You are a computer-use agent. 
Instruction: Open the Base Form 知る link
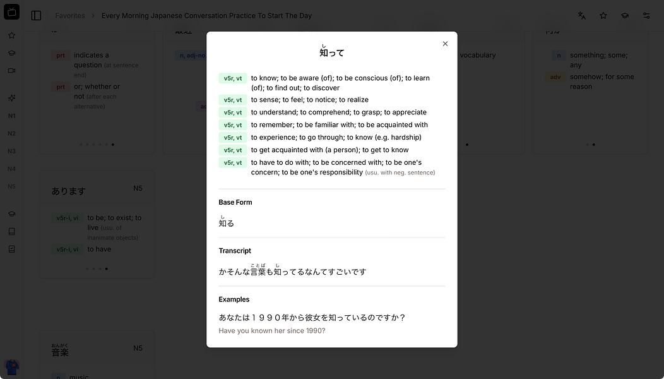pyautogui.click(x=227, y=223)
